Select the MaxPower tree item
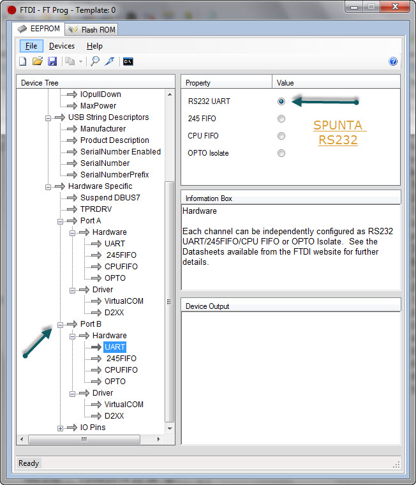 click(98, 106)
